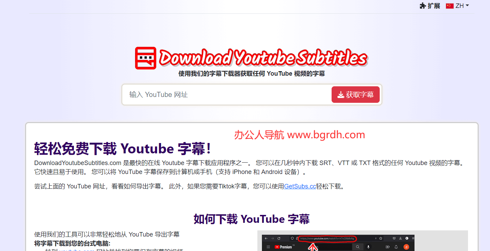Click the orange user avatar in tutorial screenshot
Image resolution: width=490 pixels, height=251 pixels.
tap(406, 247)
